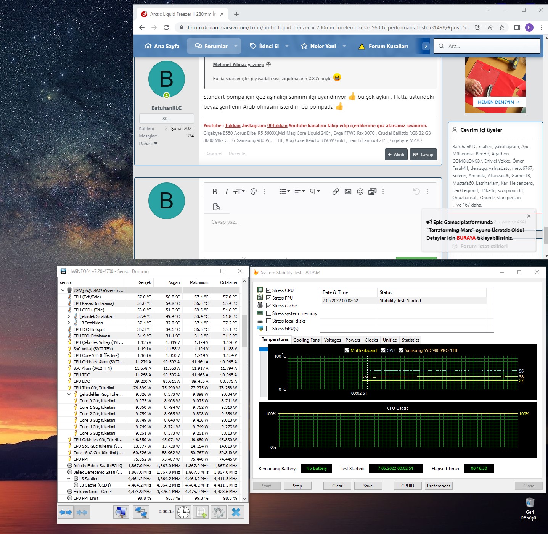
Task: Click the Cevap reply button on post
Action: [x=423, y=155]
